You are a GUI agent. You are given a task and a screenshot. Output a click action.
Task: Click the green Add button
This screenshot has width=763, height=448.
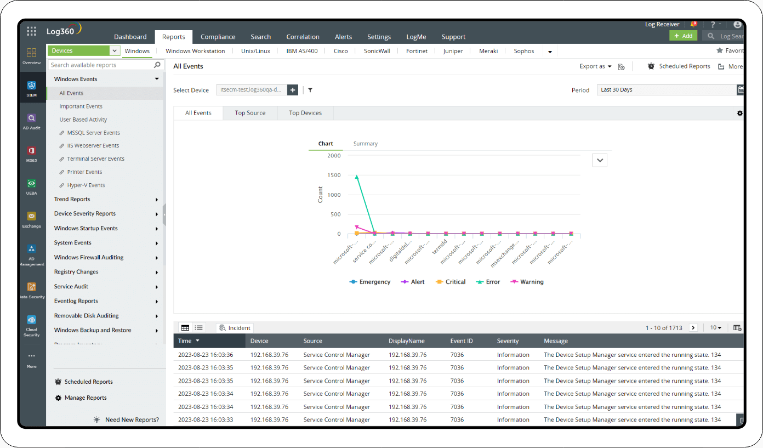[x=683, y=36]
